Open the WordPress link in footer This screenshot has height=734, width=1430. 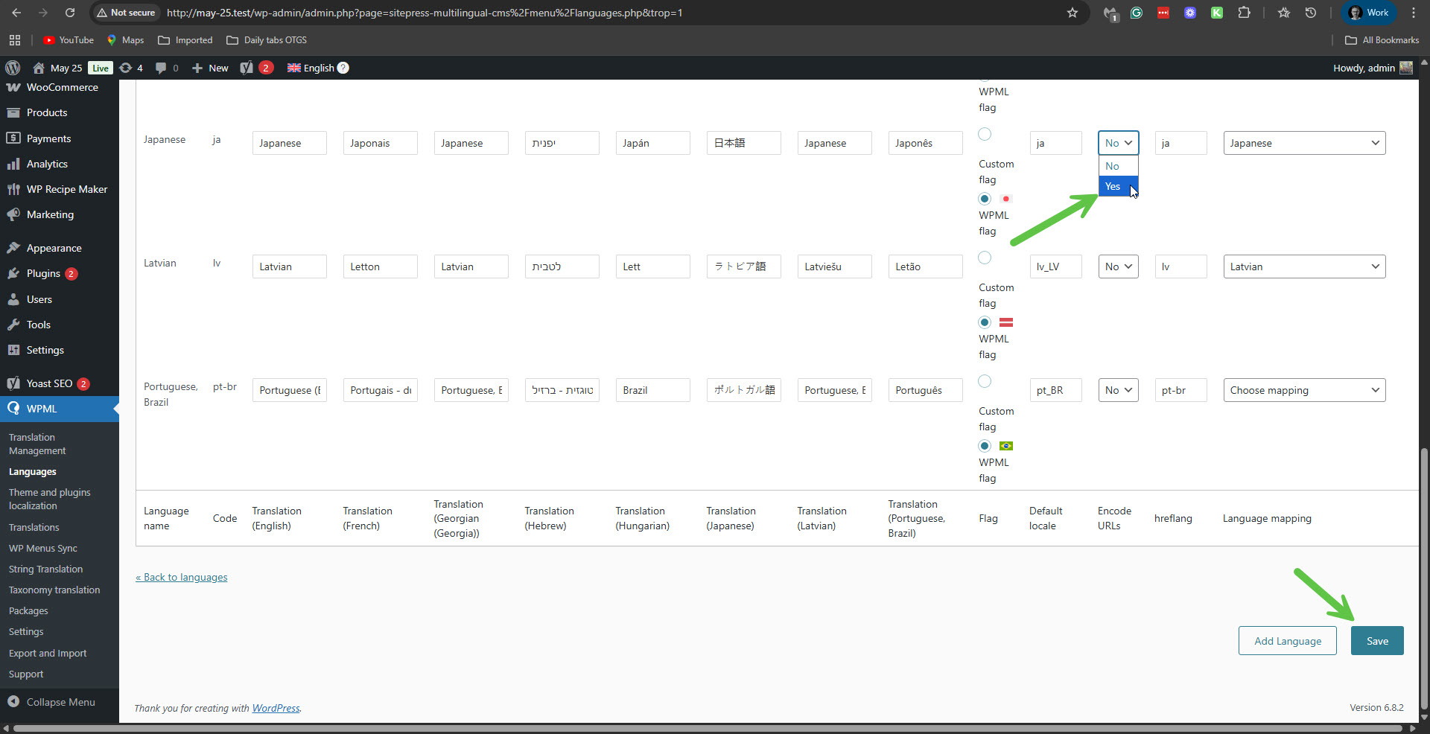click(276, 708)
